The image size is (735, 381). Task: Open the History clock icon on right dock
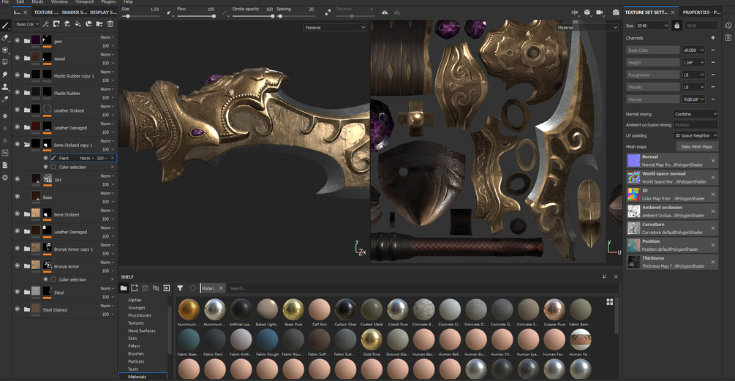click(x=728, y=26)
